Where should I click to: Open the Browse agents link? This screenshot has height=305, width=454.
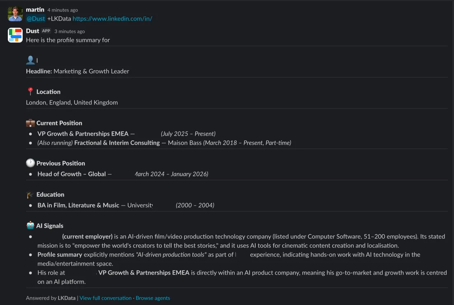(153, 298)
